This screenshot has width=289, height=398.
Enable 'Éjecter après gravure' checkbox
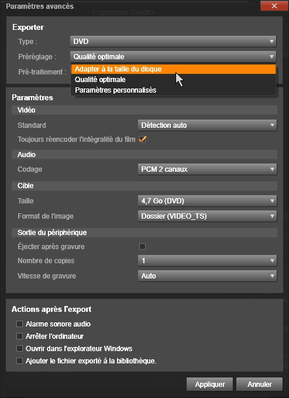tap(142, 246)
